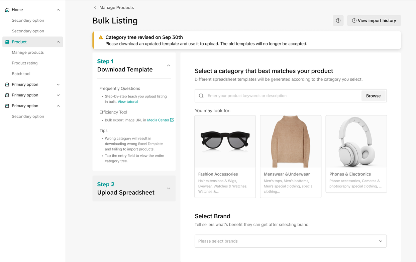
Task: Go to Product rating in sidebar
Action: pyautogui.click(x=25, y=63)
